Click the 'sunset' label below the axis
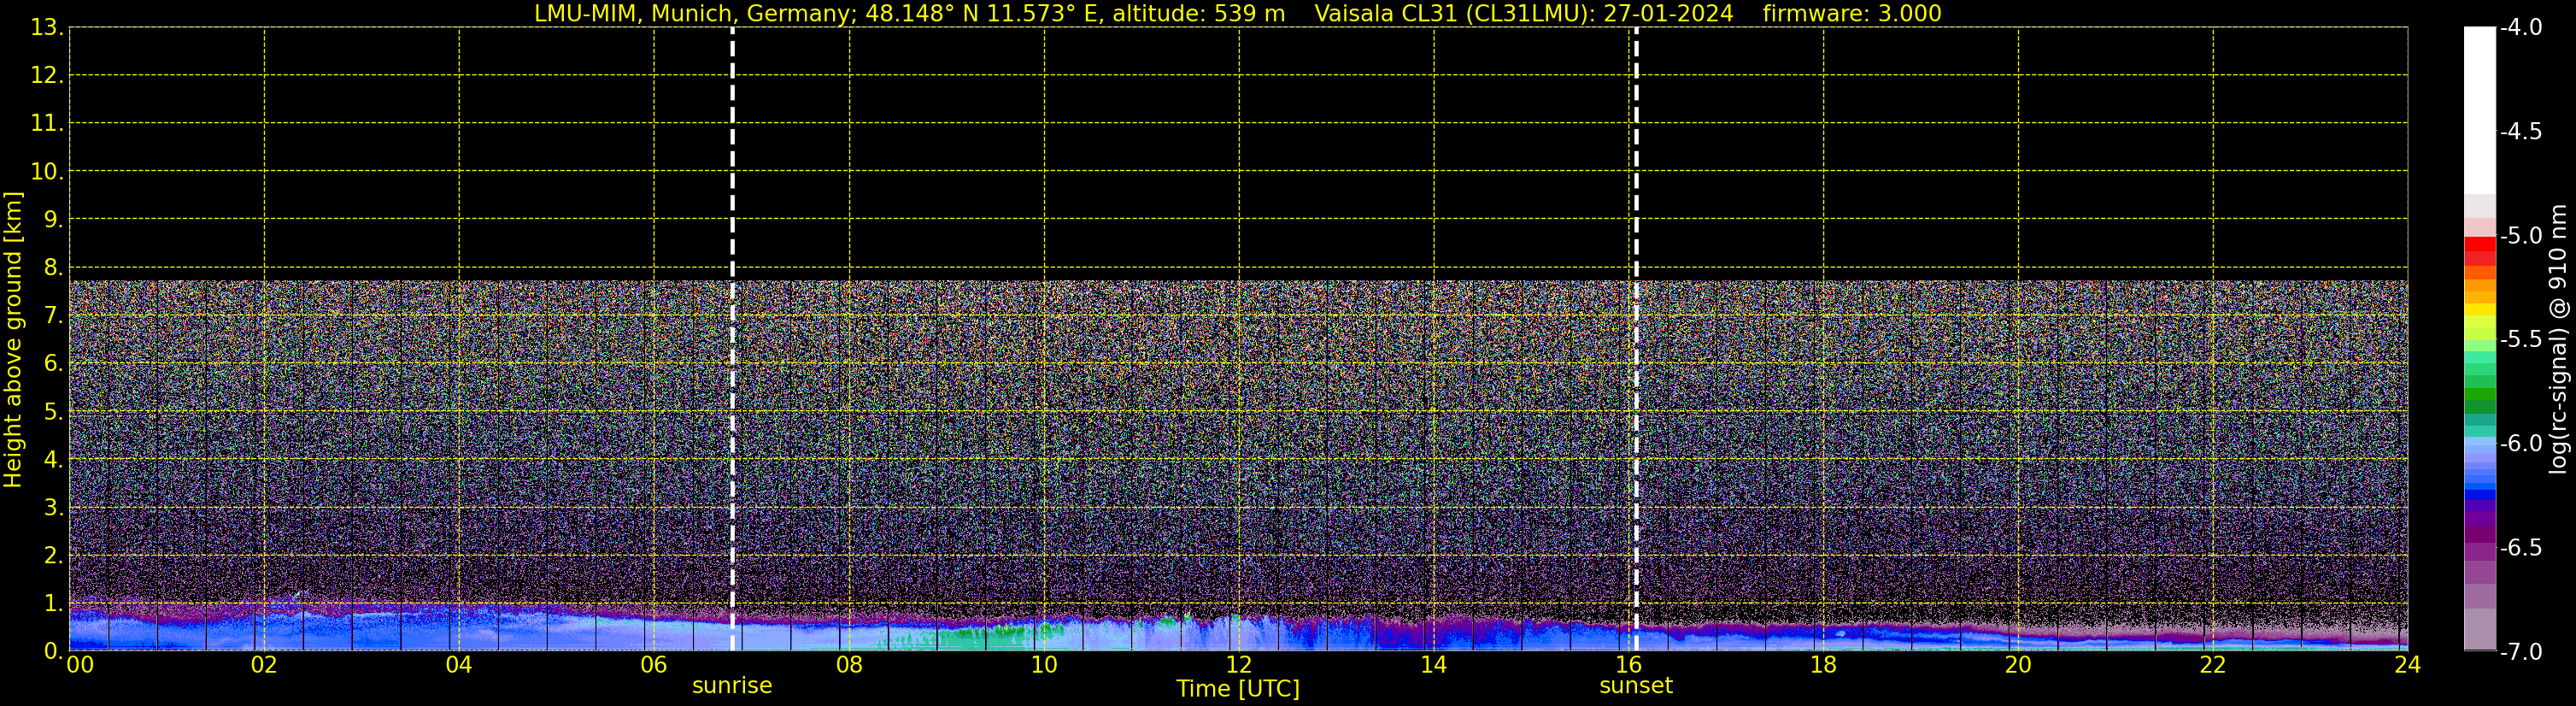The image size is (2576, 706). click(x=1635, y=686)
